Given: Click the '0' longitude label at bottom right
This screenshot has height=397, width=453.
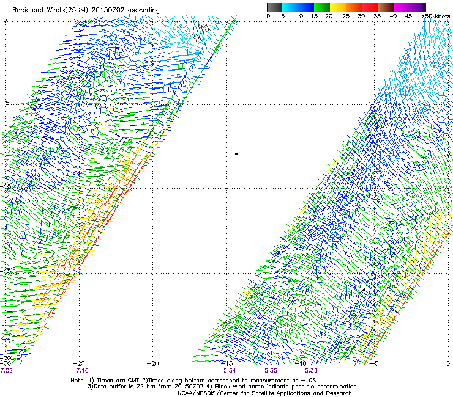Looking at the screenshot, I should 448,363.
